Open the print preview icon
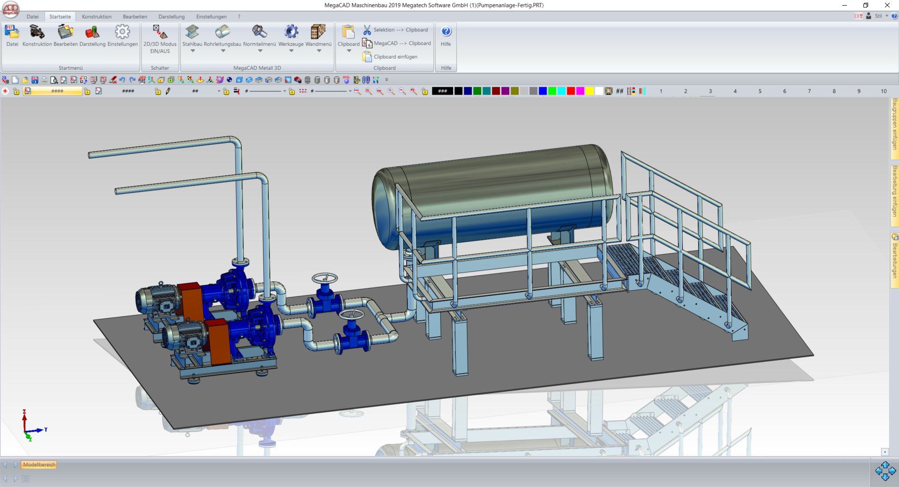 click(54, 80)
